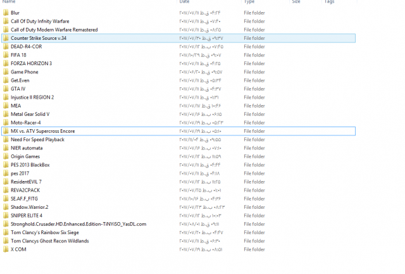Select the 'Origin Games' folder name
The width and height of the screenshot is (405, 274).
[x=25, y=156]
